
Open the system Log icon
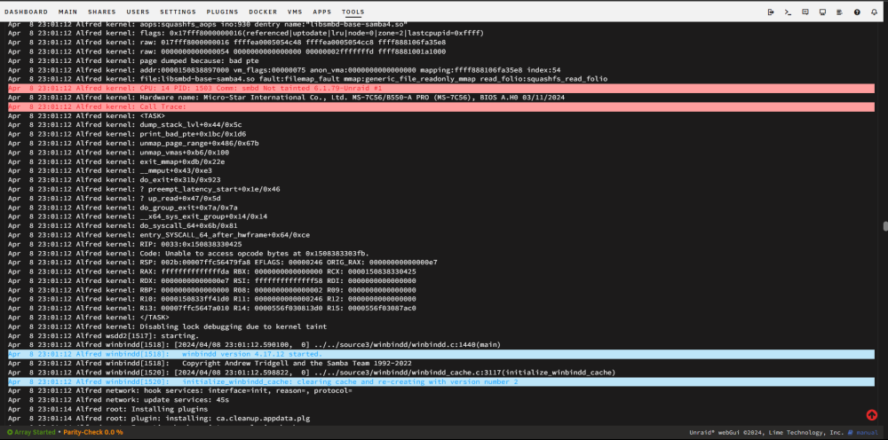[x=840, y=12]
